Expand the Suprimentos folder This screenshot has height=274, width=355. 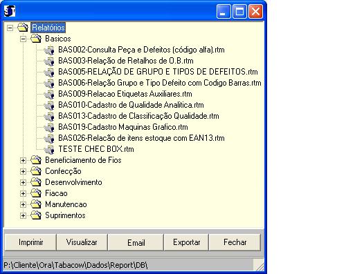coord(23,215)
